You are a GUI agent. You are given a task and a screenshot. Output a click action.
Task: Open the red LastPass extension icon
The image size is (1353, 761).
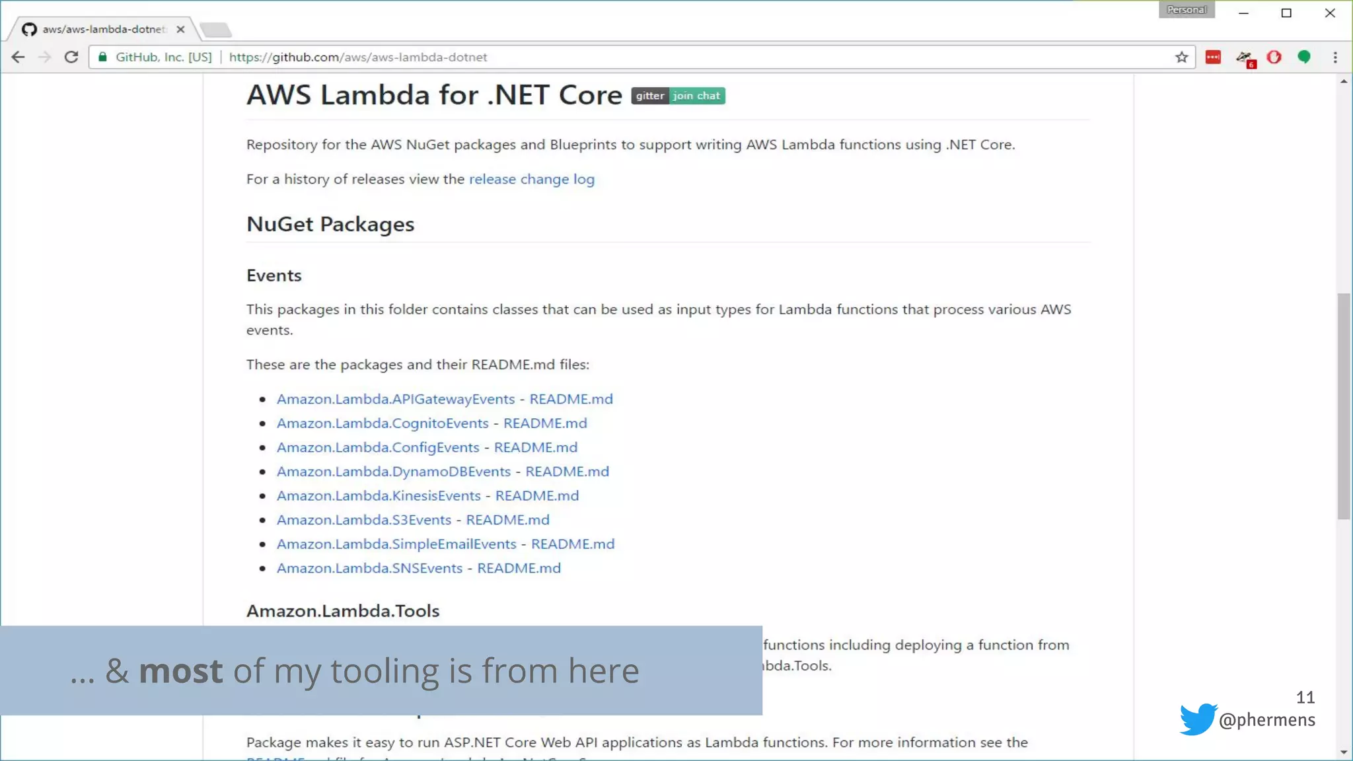tap(1213, 57)
